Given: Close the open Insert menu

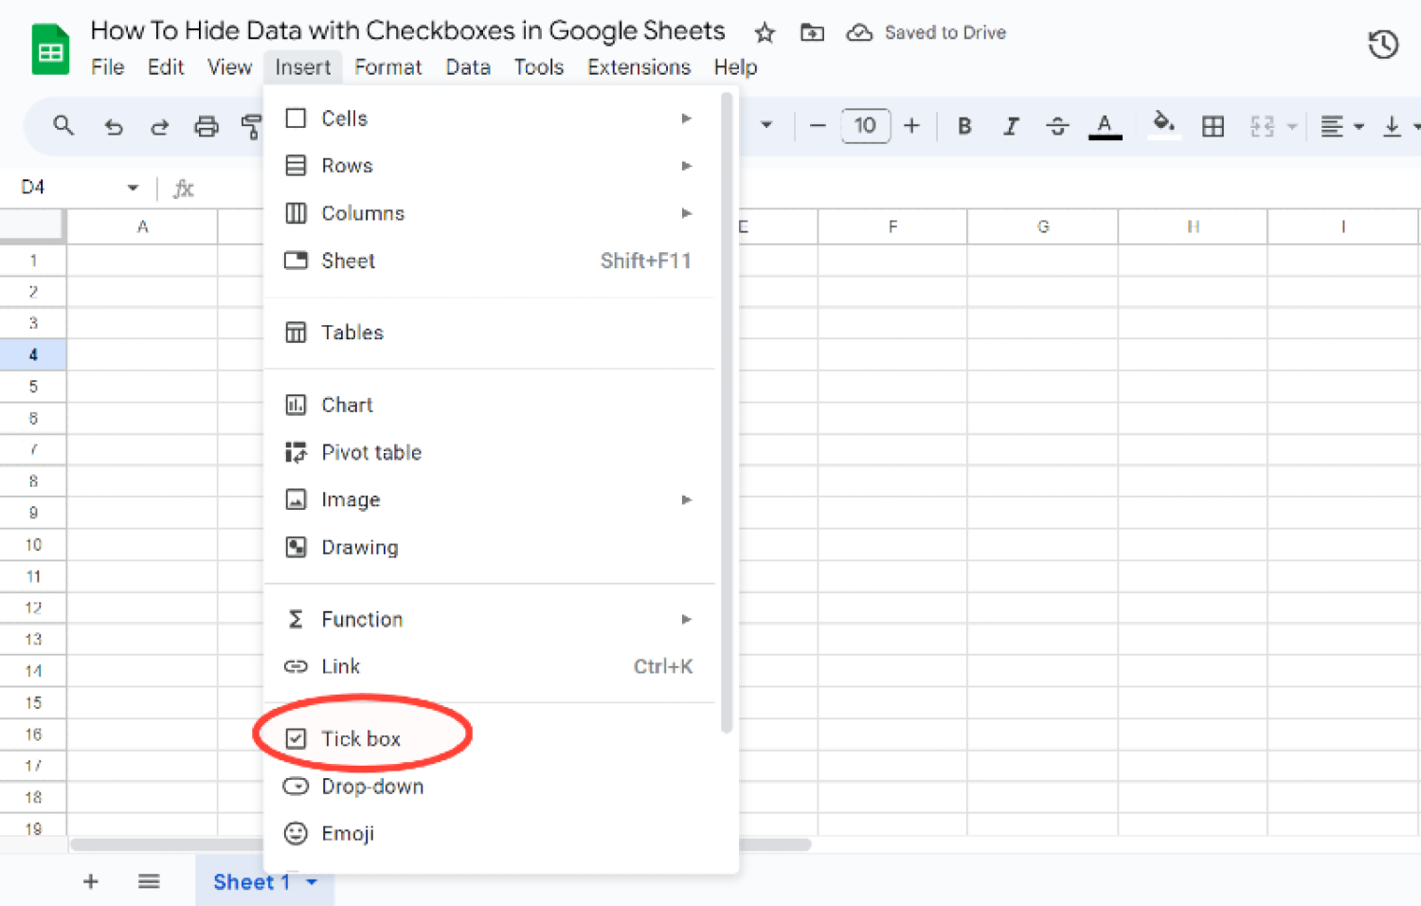Looking at the screenshot, I should coord(302,67).
